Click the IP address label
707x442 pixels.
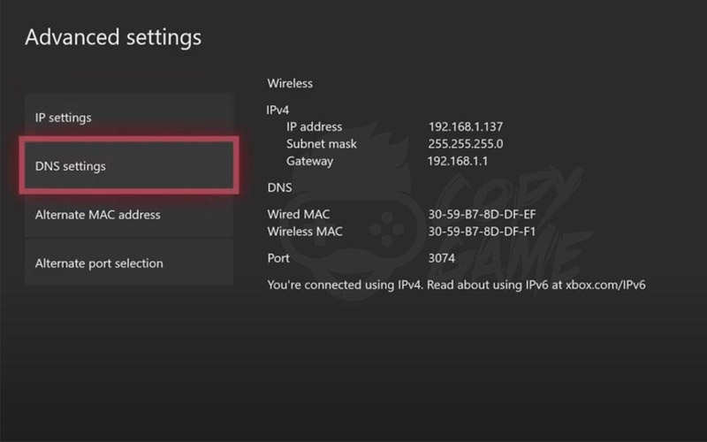tap(314, 126)
